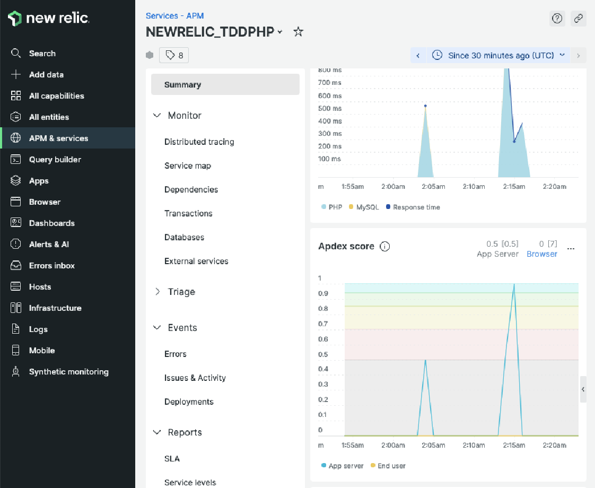Click the Apps stacked-layers icon
The height and width of the screenshot is (488, 595).
(15, 181)
